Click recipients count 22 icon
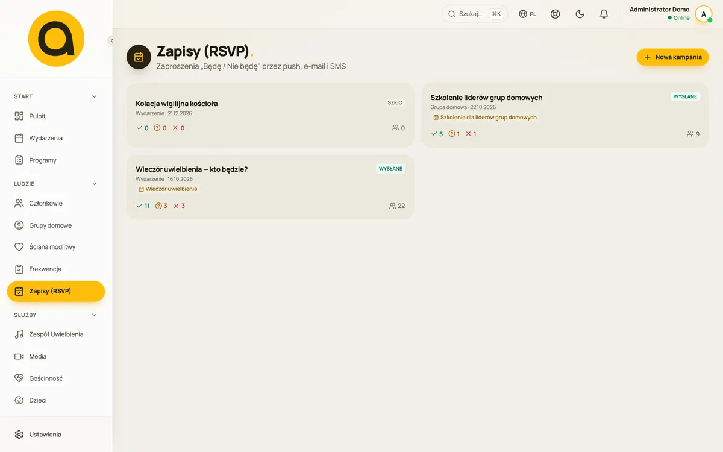 point(397,206)
